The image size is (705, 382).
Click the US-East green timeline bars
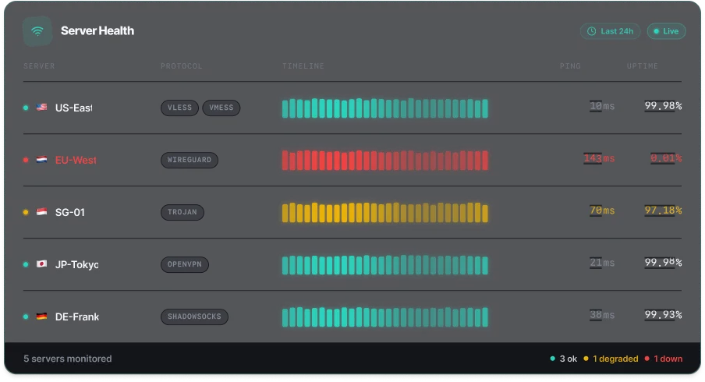(385, 108)
